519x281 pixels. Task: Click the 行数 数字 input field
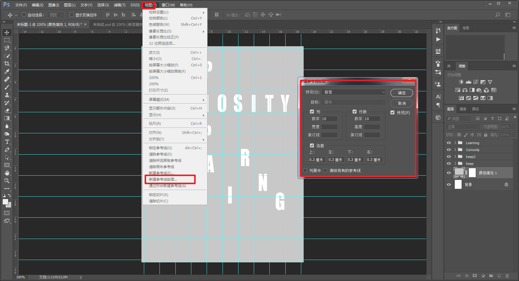pyautogui.click(x=372, y=119)
